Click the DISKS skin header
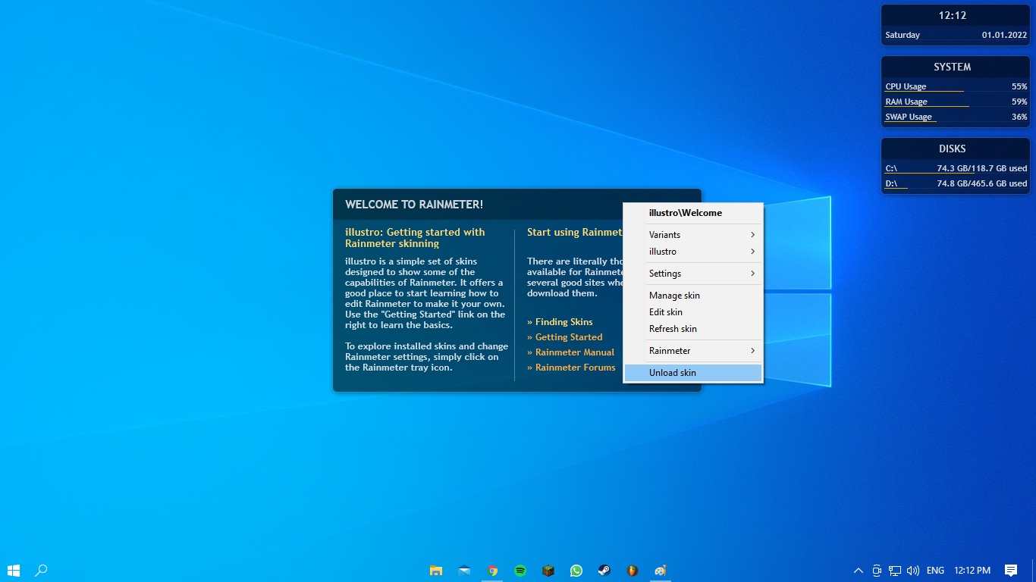The width and height of the screenshot is (1036, 582). click(x=953, y=149)
